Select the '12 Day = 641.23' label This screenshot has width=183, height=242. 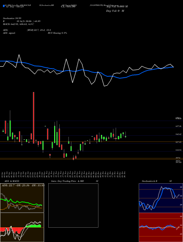pos(15,7)
